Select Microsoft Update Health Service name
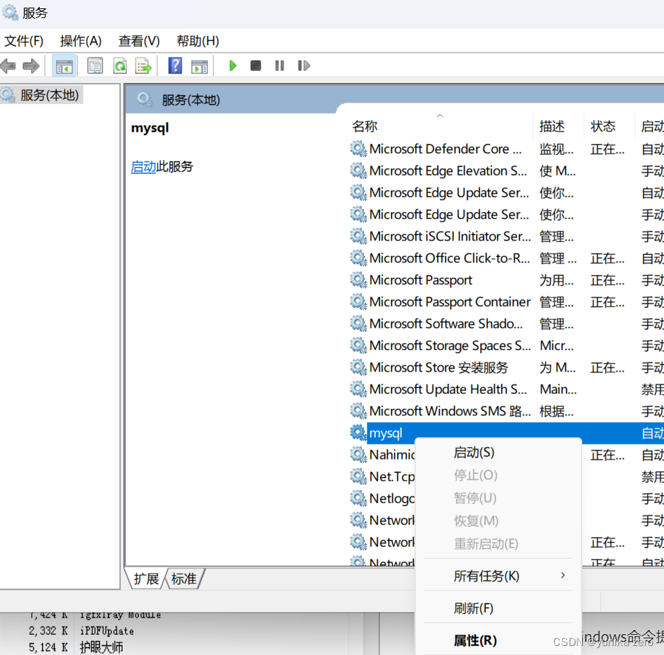664x655 pixels. click(448, 389)
